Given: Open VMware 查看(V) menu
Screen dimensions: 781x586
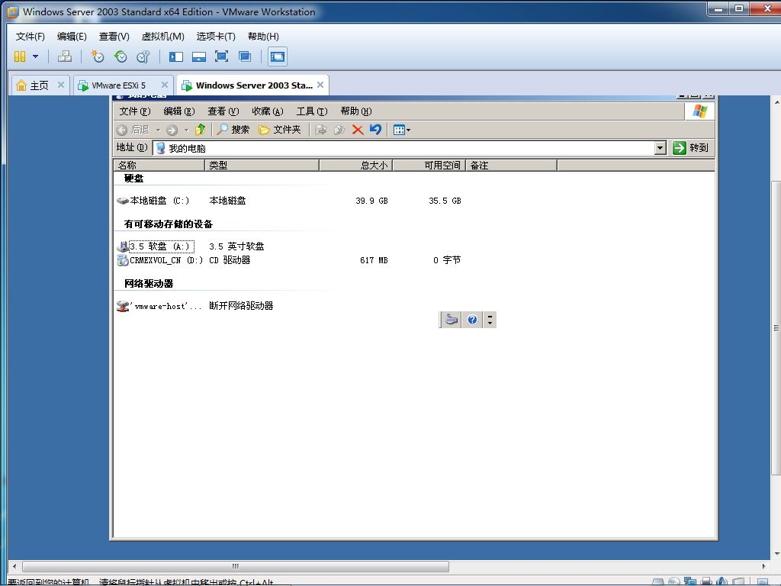Looking at the screenshot, I should (x=114, y=37).
